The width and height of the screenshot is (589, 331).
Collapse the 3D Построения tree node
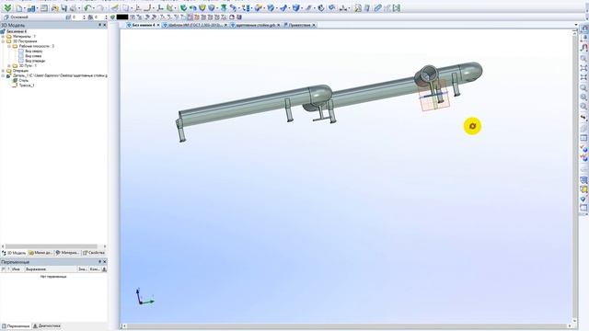tap(3, 41)
